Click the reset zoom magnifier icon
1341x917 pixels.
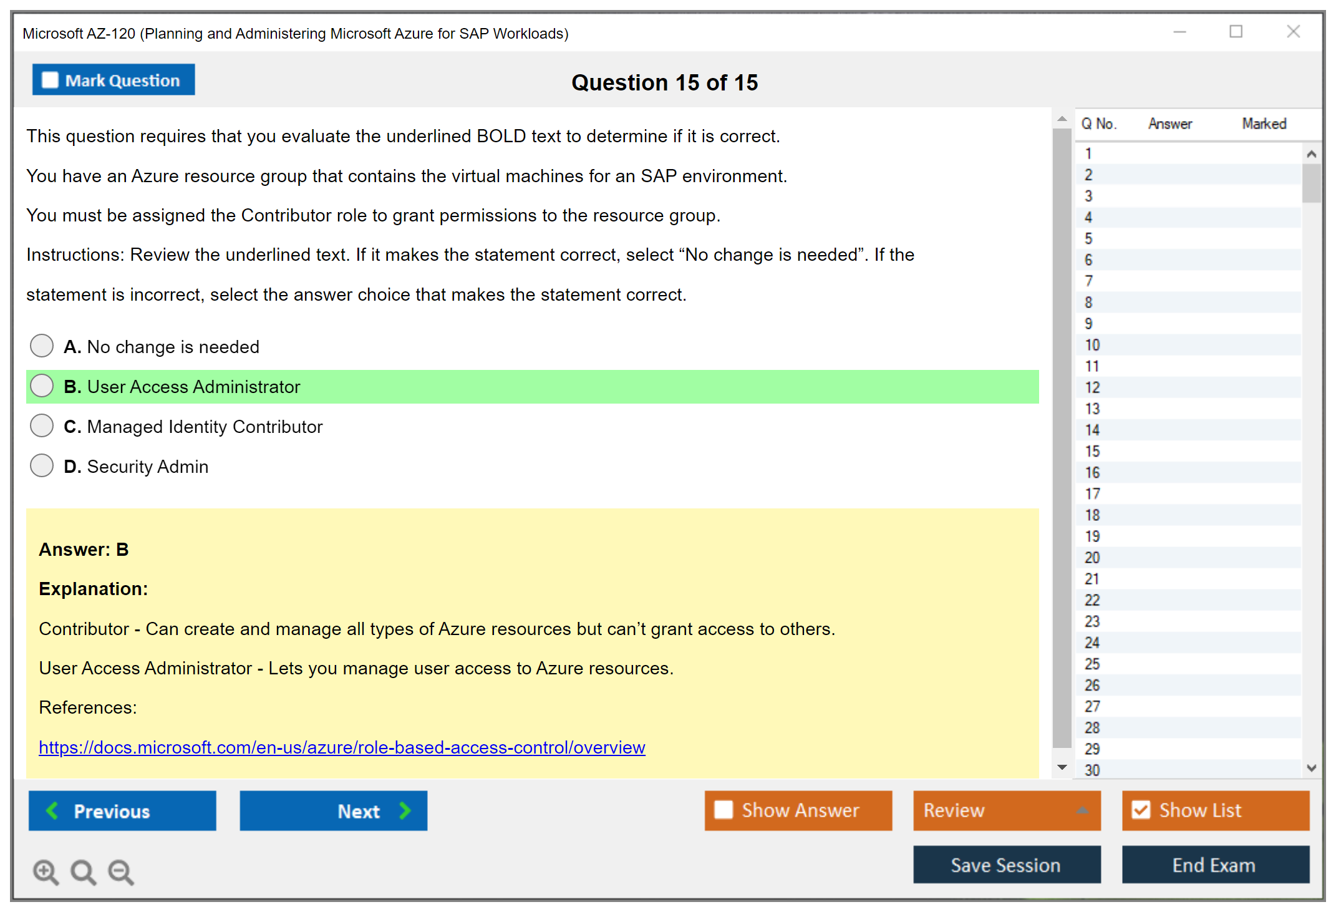pyautogui.click(x=83, y=871)
